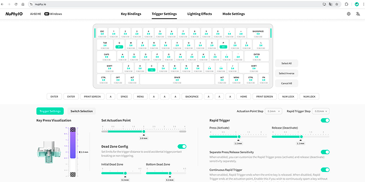This screenshot has width=365, height=182.
Task: Select the OPT key on keyboard layout
Action: [x=118, y=79]
